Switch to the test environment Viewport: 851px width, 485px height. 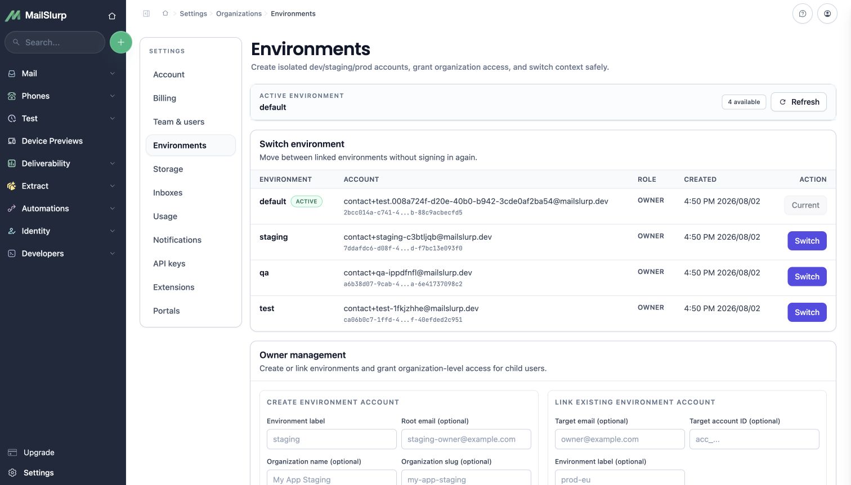click(x=807, y=312)
